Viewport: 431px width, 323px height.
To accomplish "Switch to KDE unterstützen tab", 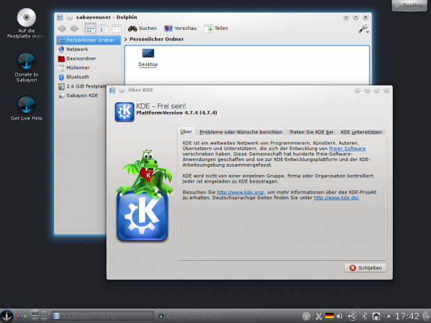I will click(361, 132).
